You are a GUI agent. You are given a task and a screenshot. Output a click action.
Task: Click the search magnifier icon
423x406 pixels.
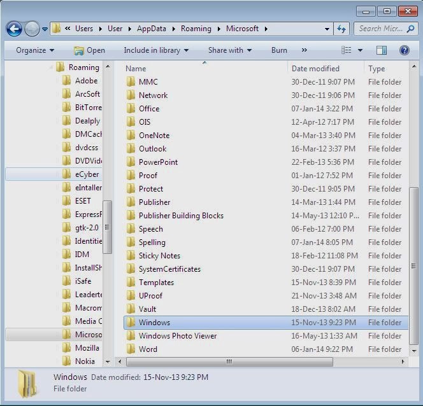tap(410, 29)
